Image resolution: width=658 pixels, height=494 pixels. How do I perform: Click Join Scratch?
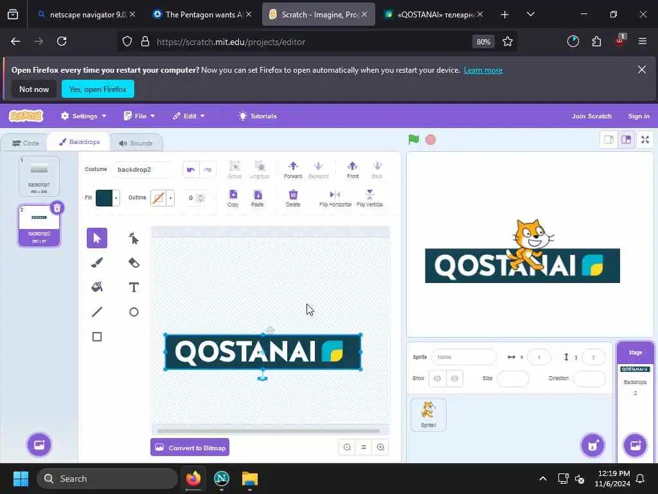click(x=591, y=116)
